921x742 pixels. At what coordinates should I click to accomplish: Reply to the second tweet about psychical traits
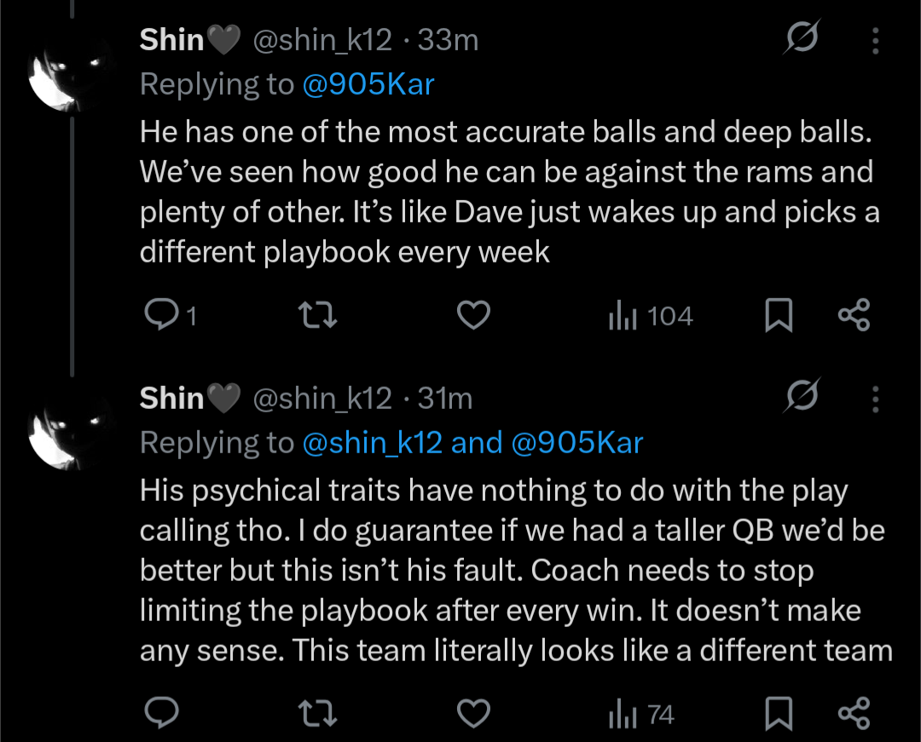tap(159, 714)
